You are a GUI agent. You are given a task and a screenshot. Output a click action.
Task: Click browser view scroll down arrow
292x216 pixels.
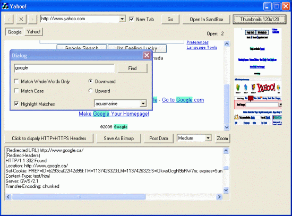227,127
